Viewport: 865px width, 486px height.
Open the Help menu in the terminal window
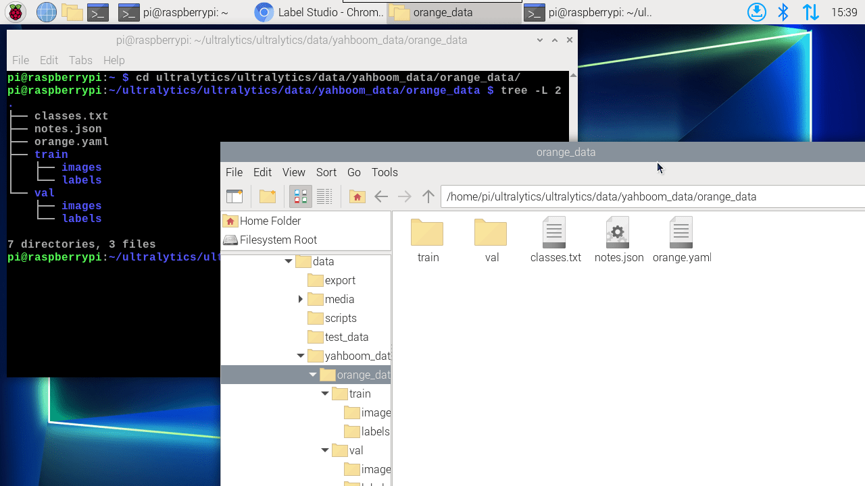[114, 60]
